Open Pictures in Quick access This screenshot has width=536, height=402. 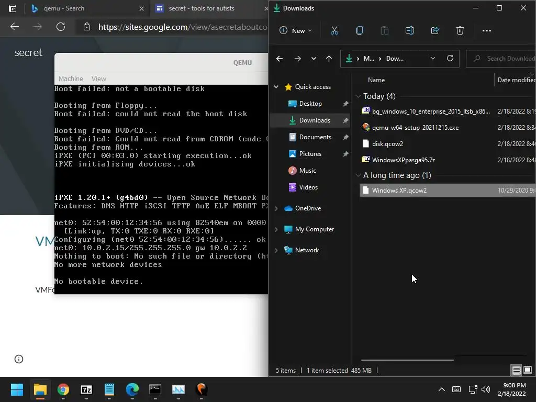tap(310, 154)
